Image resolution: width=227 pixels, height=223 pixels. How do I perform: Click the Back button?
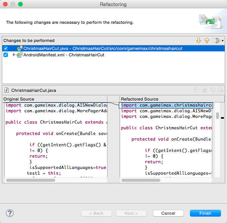click(x=96, y=213)
